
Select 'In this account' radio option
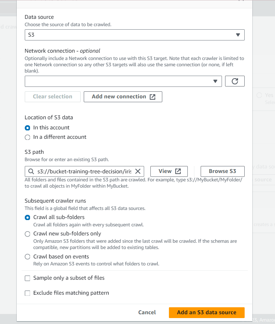[28, 128]
